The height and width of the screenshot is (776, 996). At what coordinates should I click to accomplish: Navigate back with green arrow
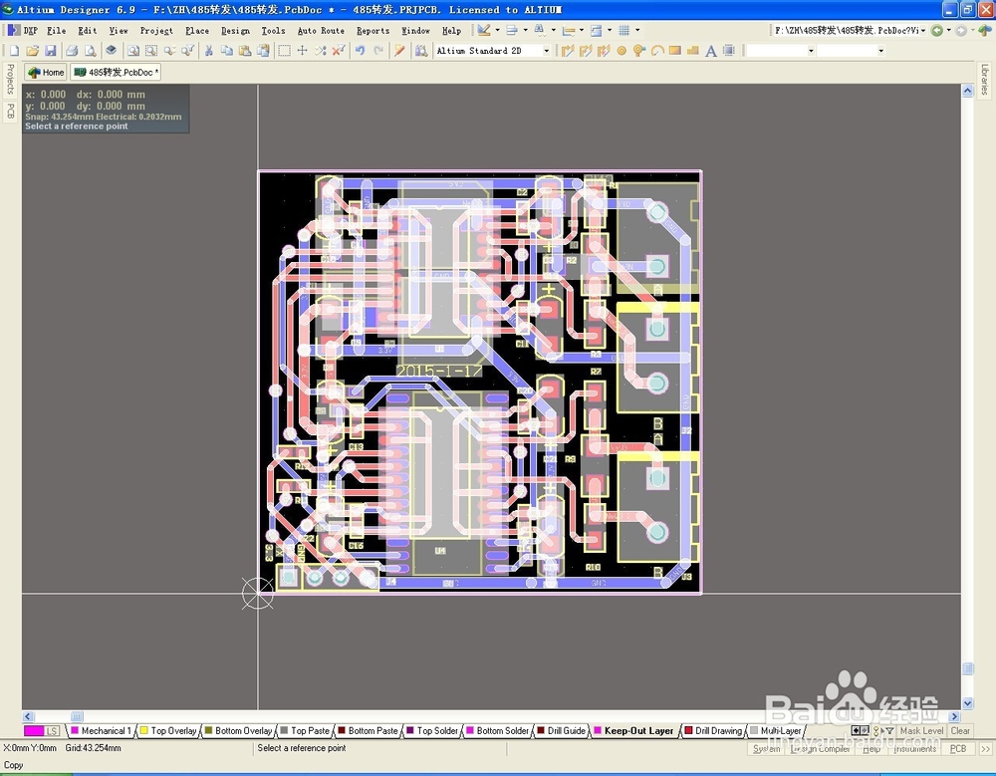[937, 31]
